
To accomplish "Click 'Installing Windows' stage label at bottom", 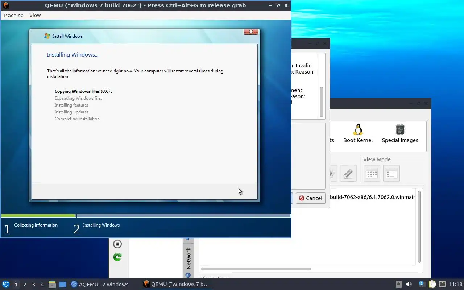I will 101,225.
